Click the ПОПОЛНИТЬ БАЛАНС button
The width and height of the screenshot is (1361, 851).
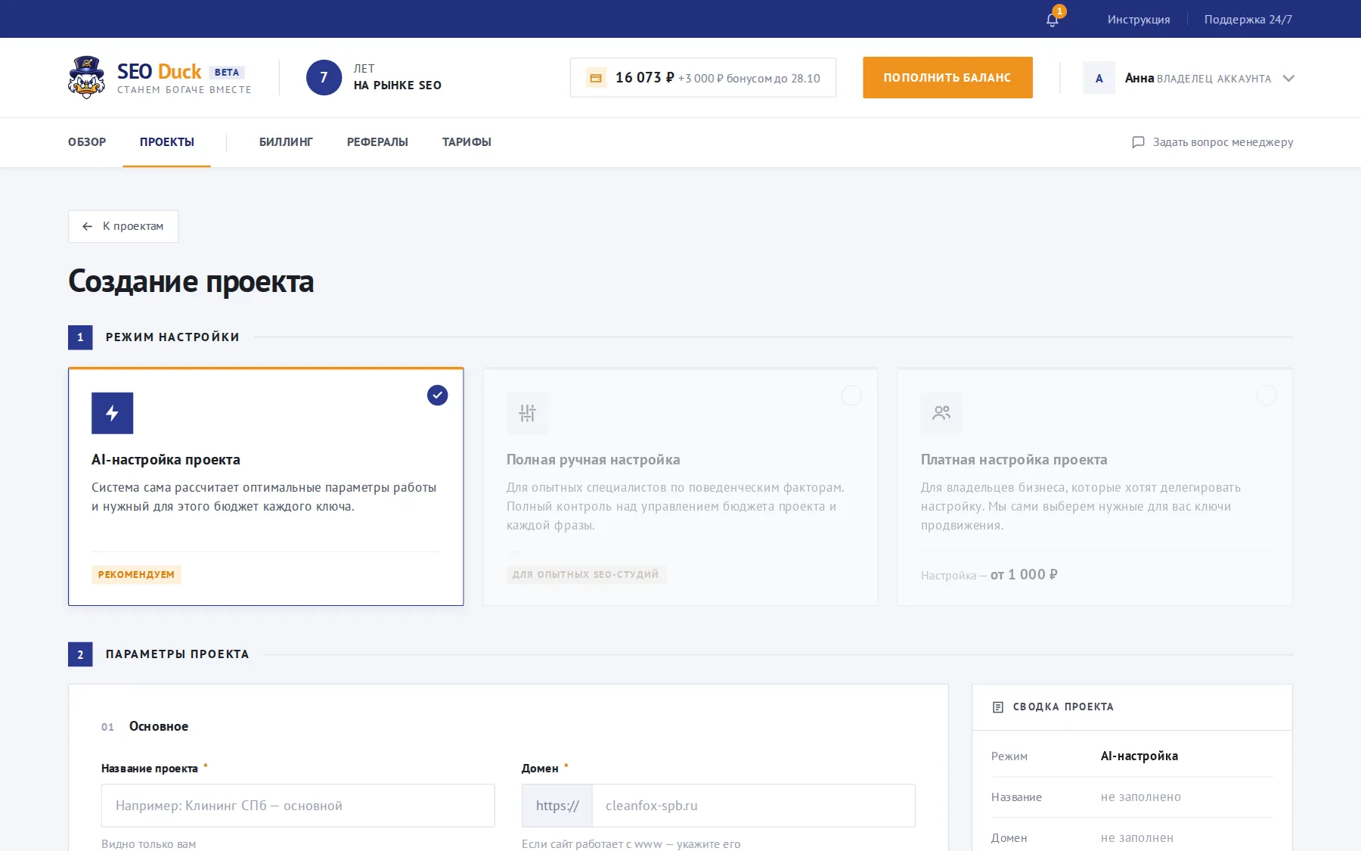(947, 77)
